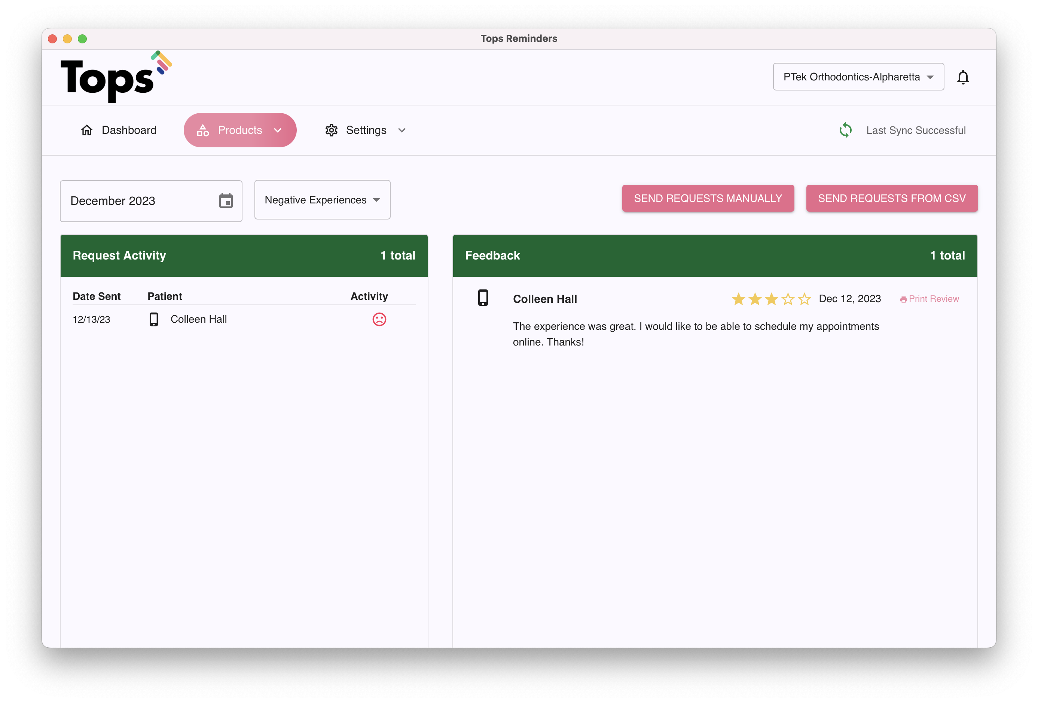
Task: Open the Negative Experiences filter dropdown
Action: pos(322,200)
